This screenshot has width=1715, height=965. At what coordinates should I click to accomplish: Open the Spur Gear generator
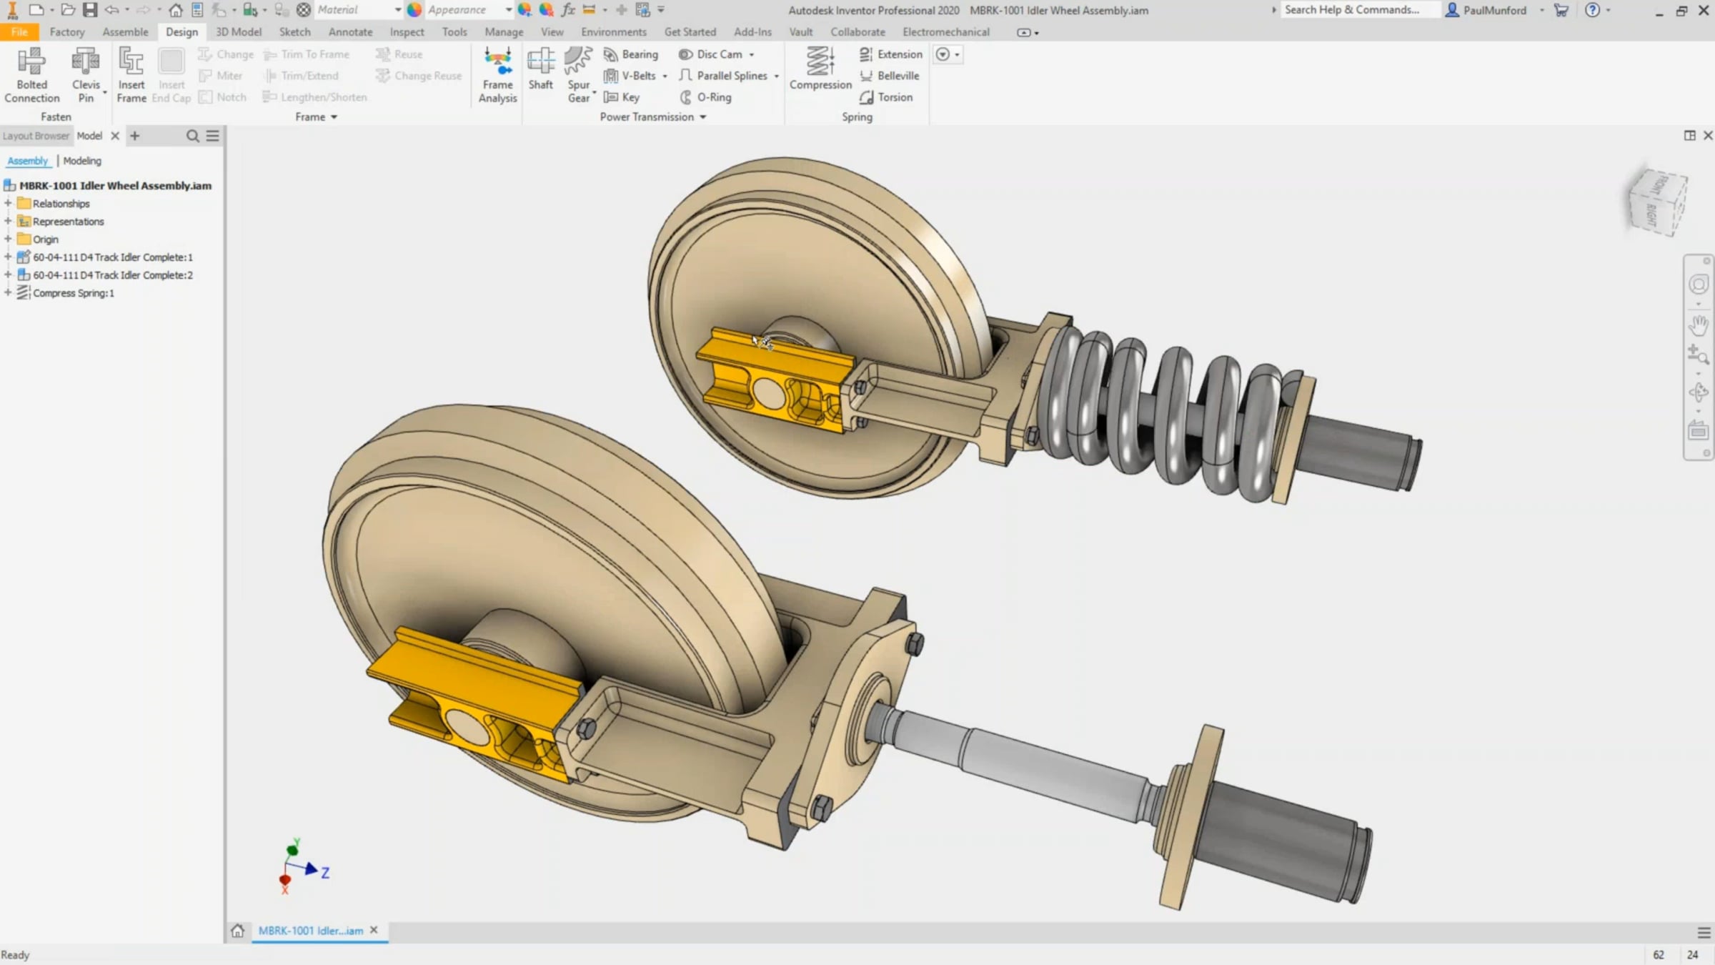coord(579,75)
